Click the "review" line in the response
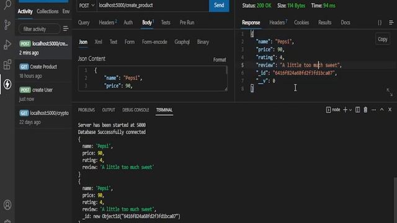The width and height of the screenshot is (397, 223). pos(299,65)
